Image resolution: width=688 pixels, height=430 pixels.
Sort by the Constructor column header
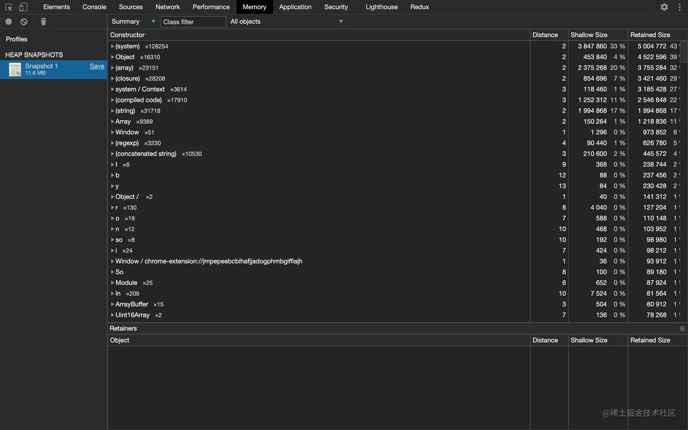[319, 35]
